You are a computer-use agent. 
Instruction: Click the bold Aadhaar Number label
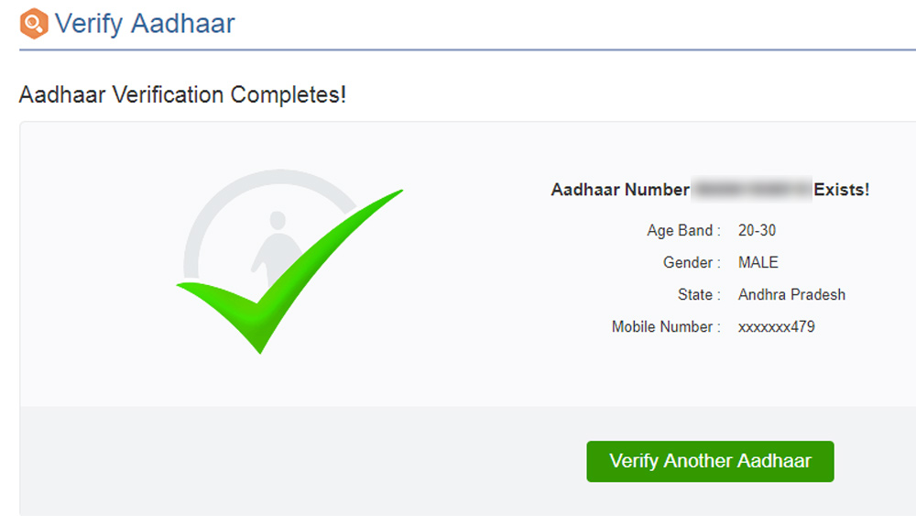tap(620, 190)
